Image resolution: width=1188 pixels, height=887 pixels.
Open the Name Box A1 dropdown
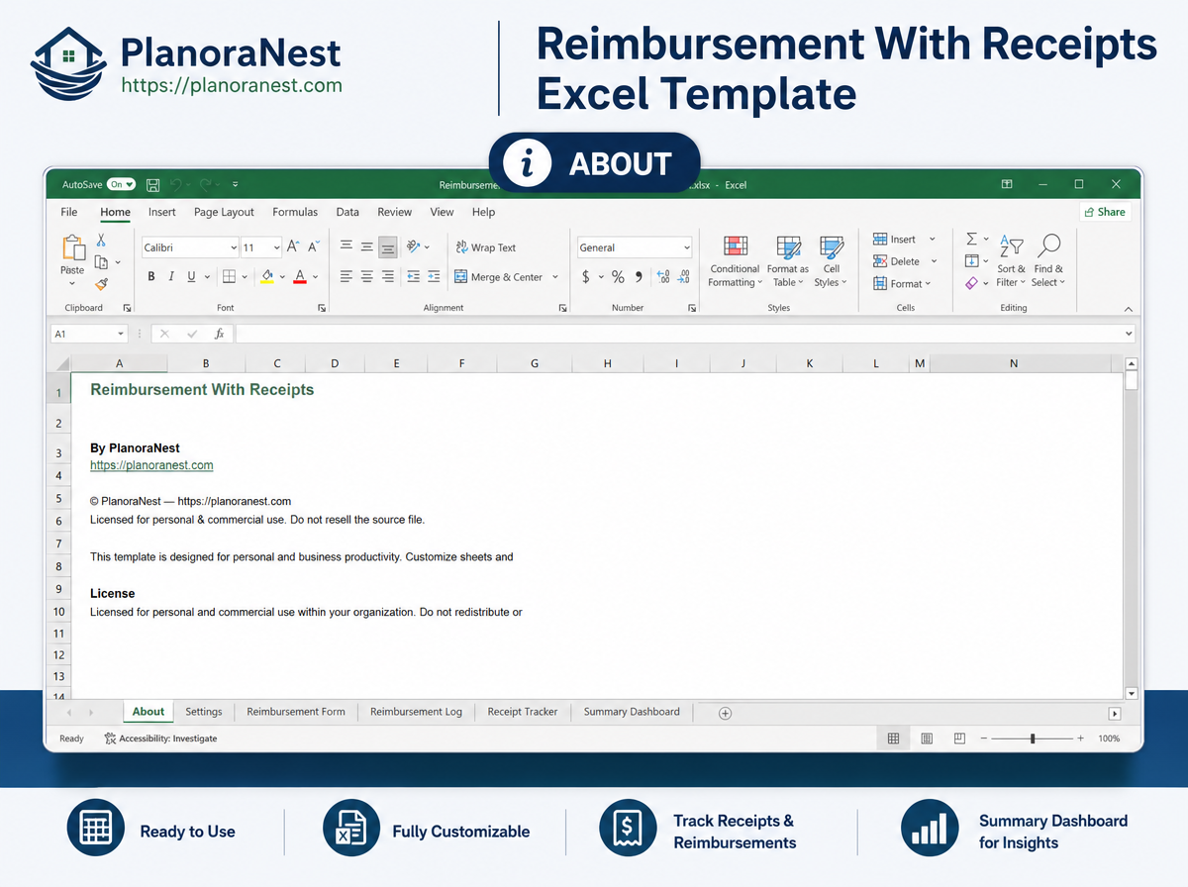[121, 335]
